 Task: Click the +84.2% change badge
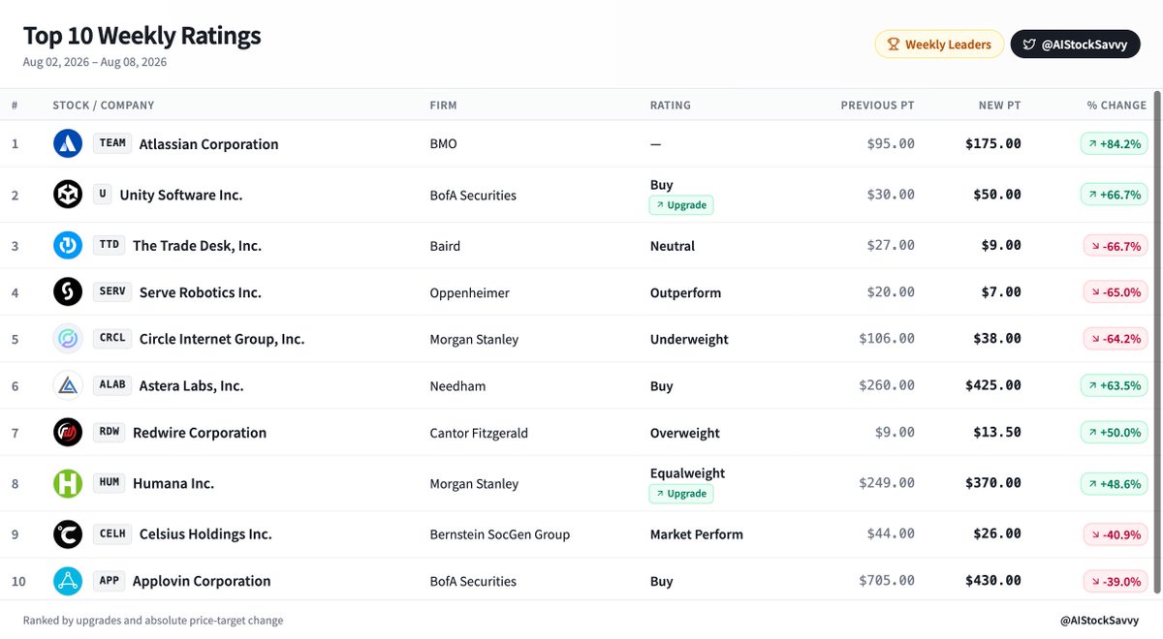pos(1115,143)
